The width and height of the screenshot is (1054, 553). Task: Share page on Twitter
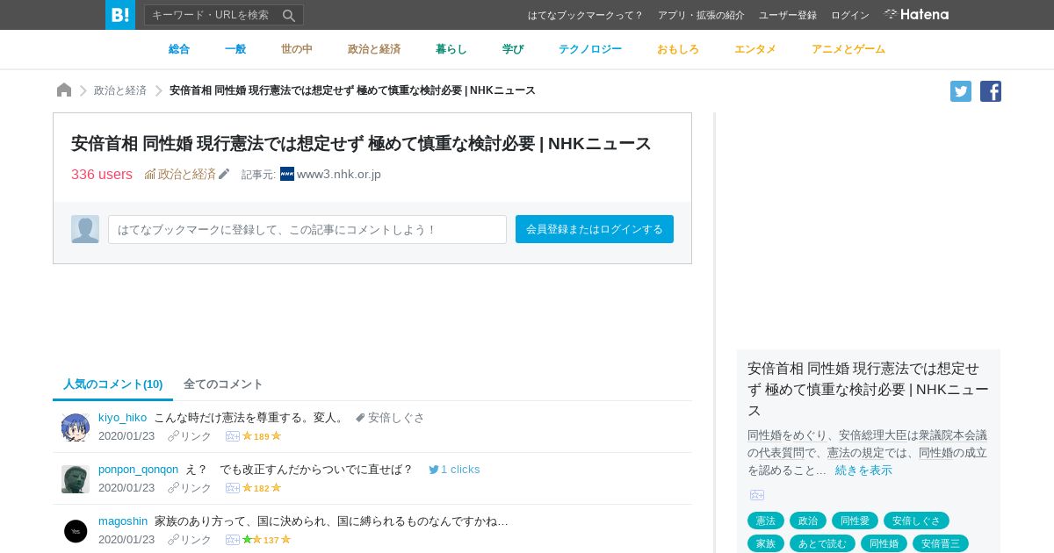(x=961, y=91)
